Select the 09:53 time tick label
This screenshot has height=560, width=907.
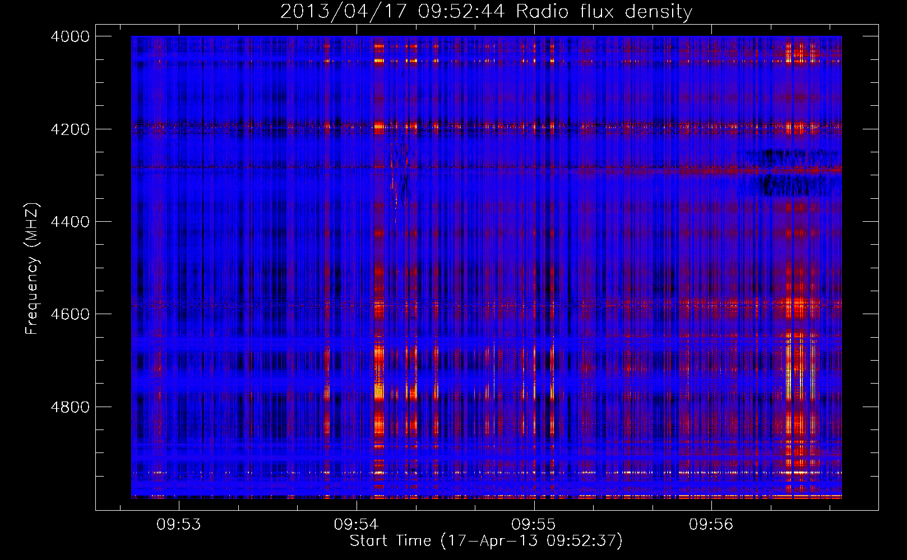179,524
